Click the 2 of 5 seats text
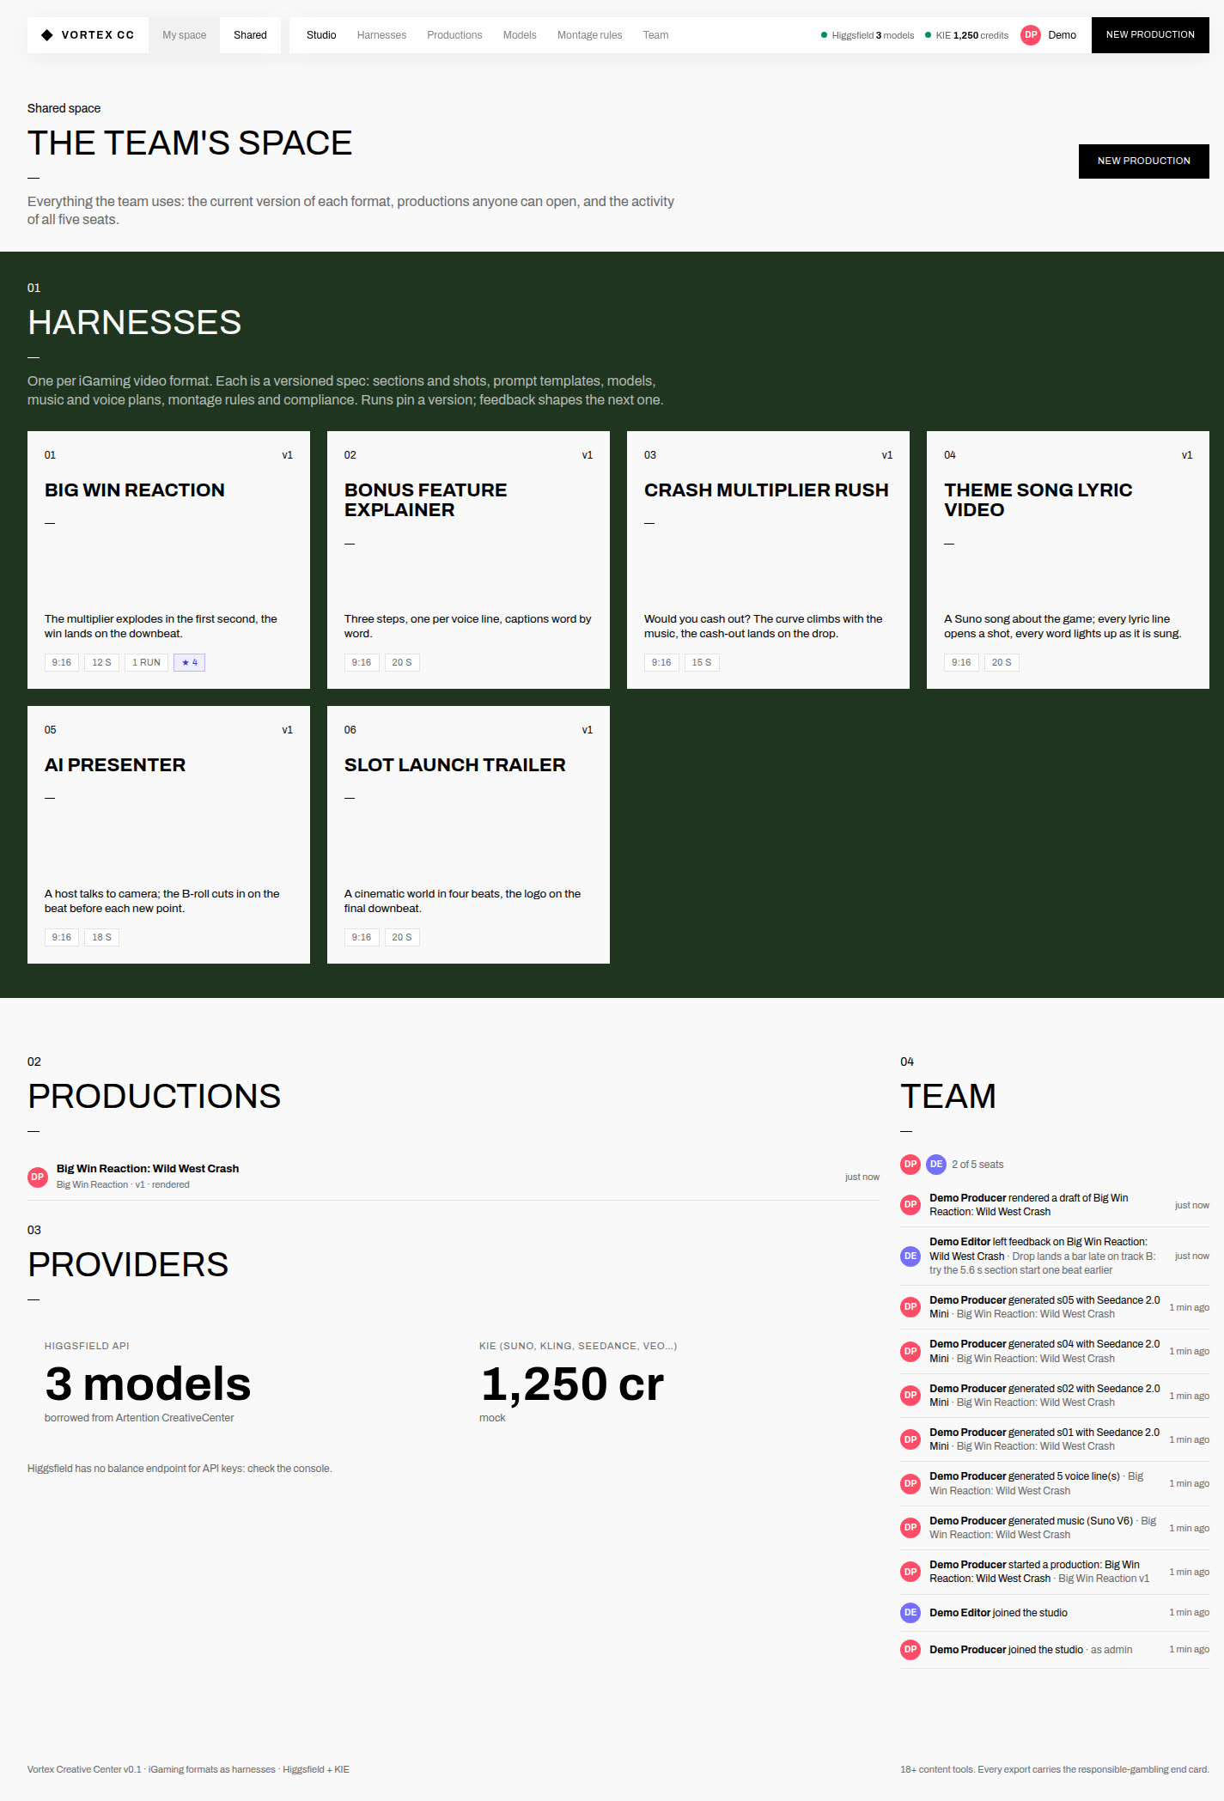 click(977, 1165)
